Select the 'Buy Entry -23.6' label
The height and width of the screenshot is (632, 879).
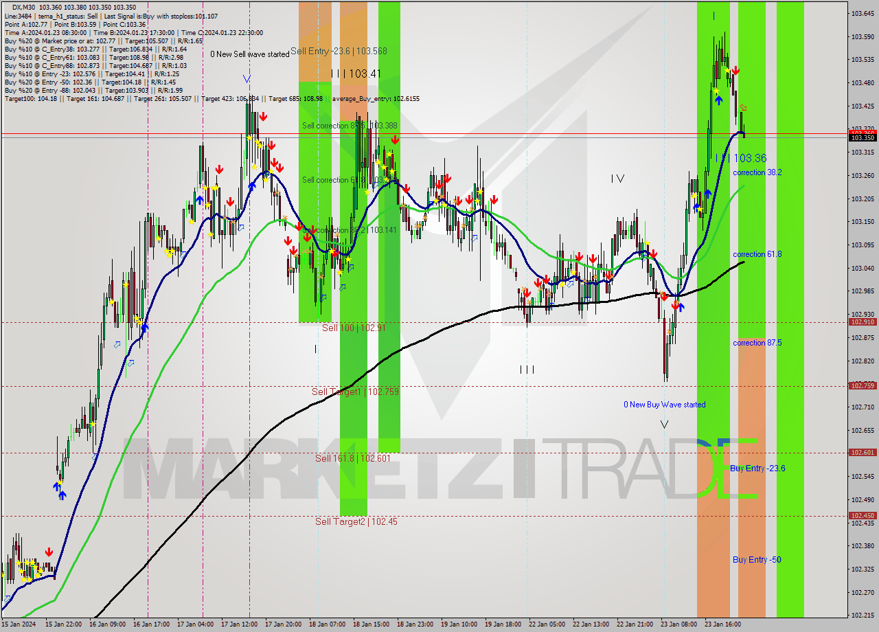pos(757,469)
